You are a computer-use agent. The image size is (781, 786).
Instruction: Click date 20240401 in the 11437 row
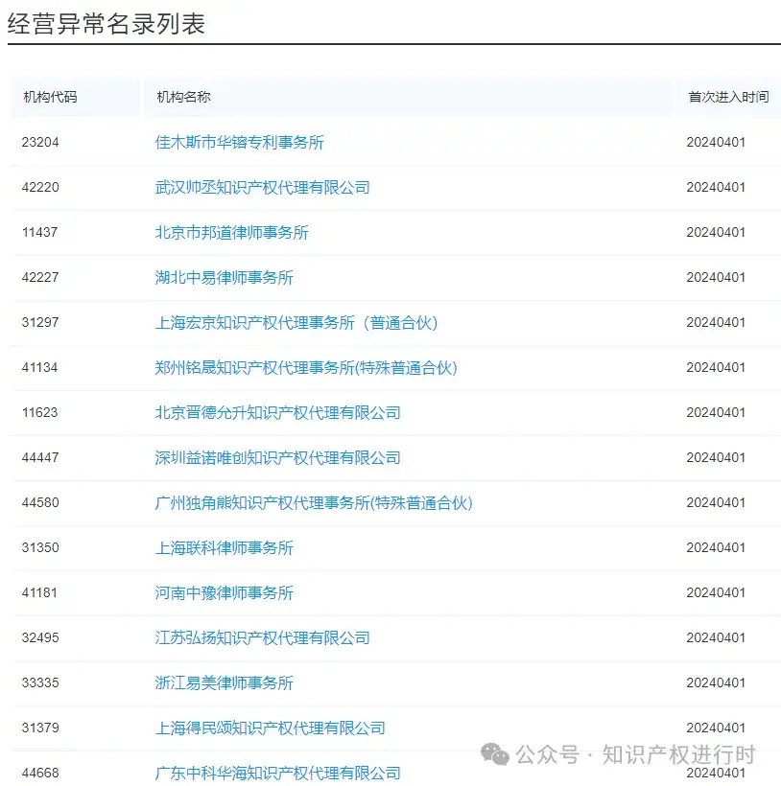pos(716,233)
